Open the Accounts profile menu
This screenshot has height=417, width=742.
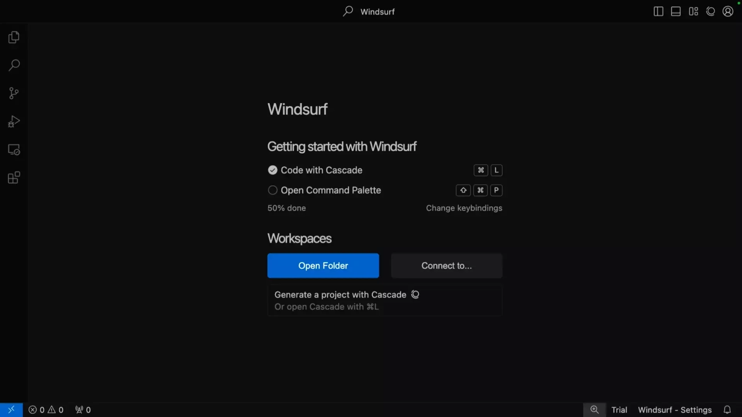point(728,11)
